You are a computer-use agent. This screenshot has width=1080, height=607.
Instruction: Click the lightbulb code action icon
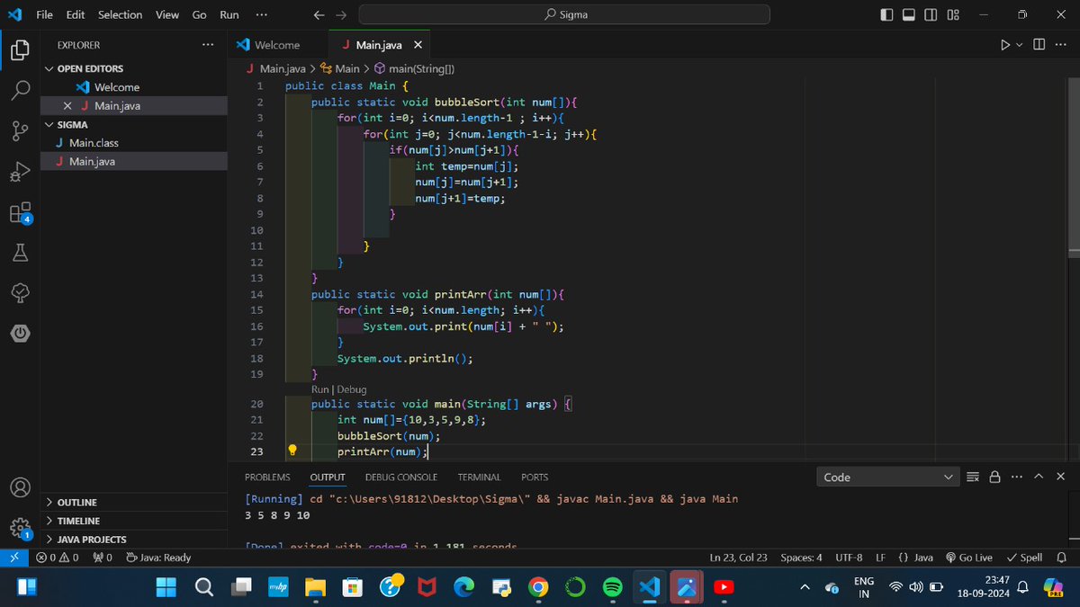coord(292,451)
